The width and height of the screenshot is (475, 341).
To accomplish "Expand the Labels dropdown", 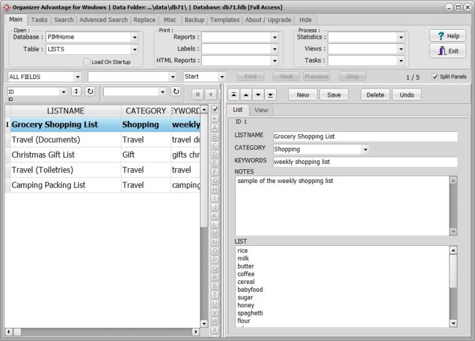I will coord(275,49).
